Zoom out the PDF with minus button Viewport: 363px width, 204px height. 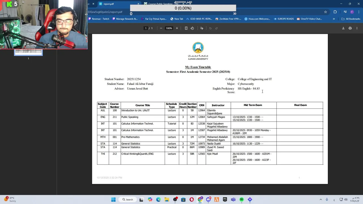161,28
